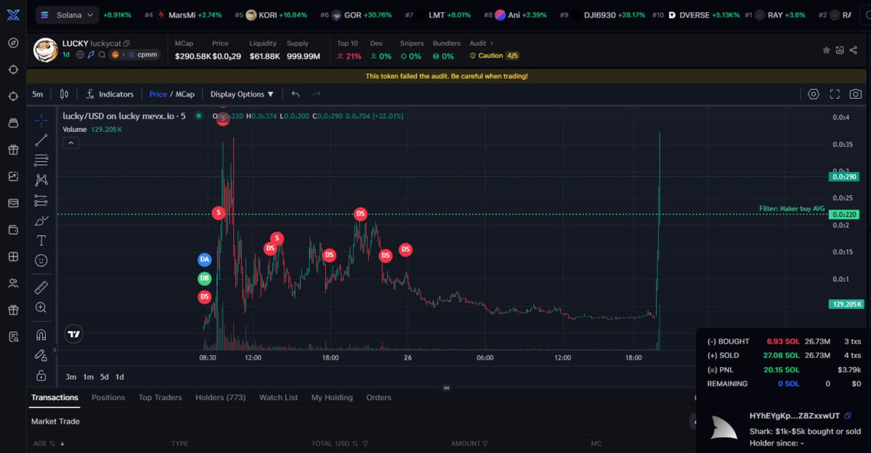Select the pattern drawing tool

[x=41, y=180]
